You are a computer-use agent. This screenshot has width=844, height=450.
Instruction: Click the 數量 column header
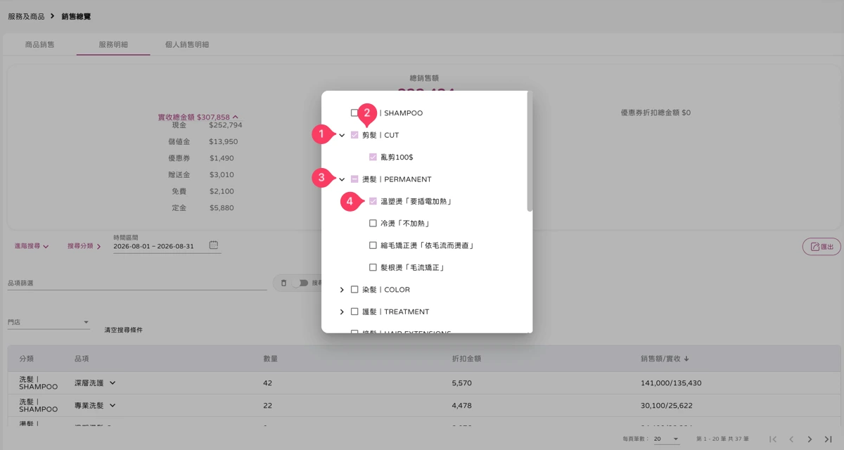pyautogui.click(x=271, y=359)
